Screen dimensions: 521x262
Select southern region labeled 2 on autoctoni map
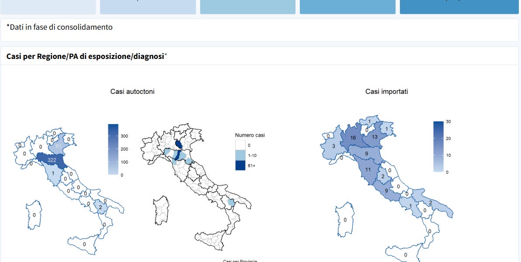click(100, 207)
